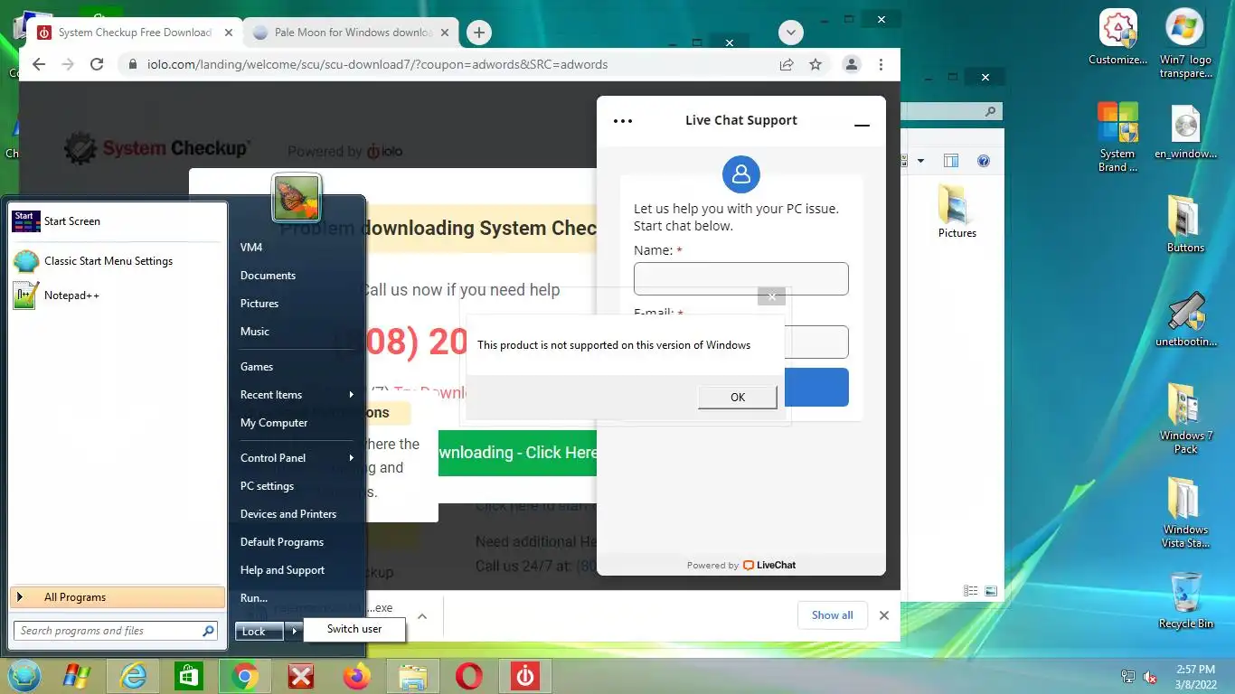Open Classic Start Menu Settings
Screen dimensions: 1235x694
(x=118, y=261)
